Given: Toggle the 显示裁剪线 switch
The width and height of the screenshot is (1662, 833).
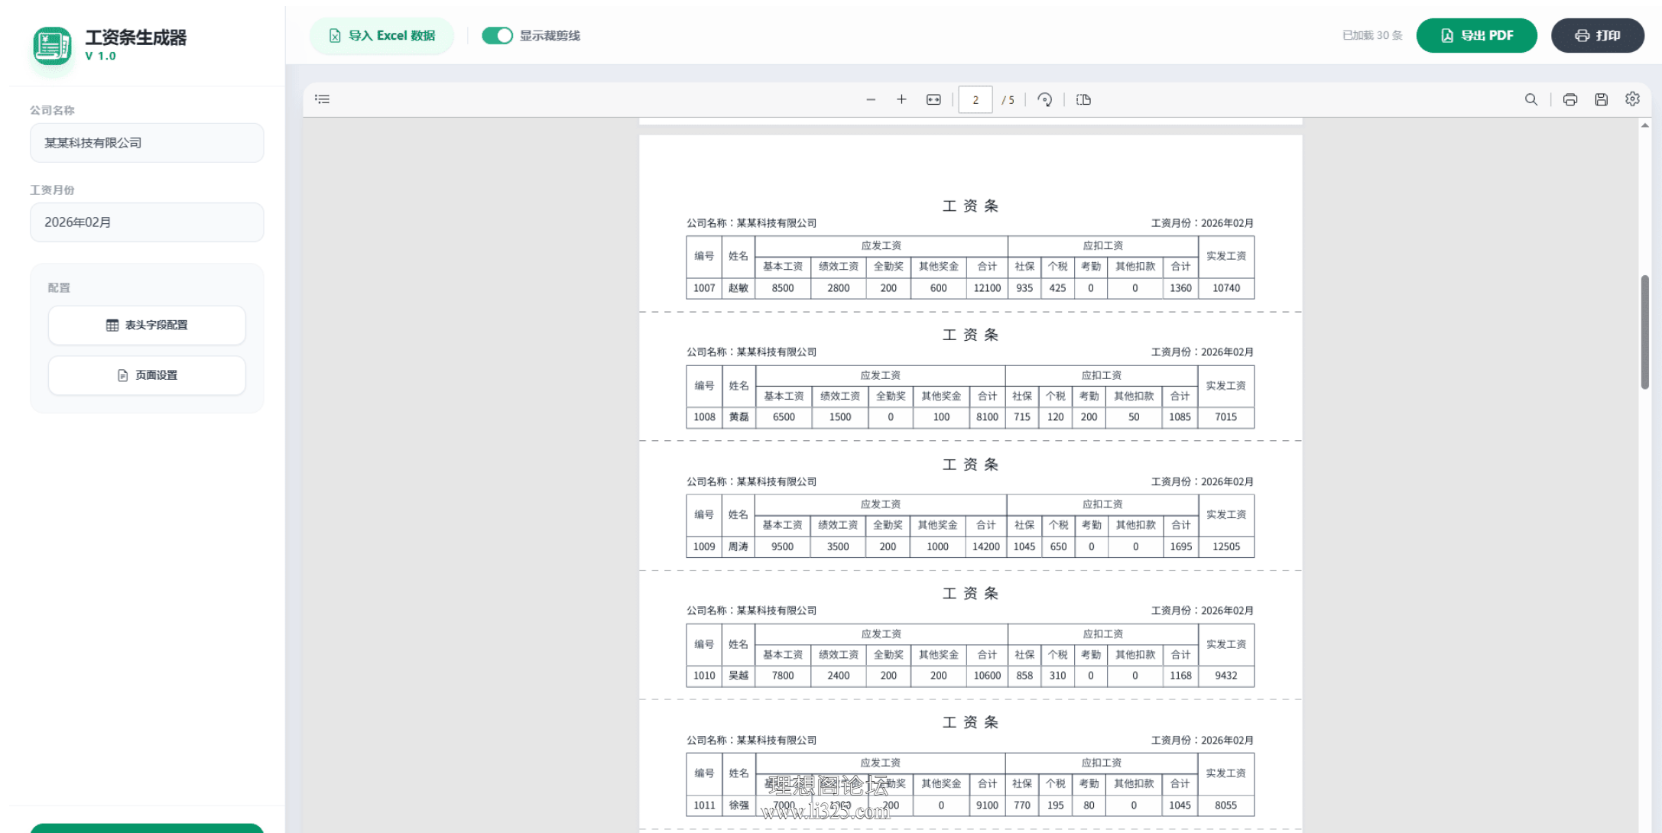Looking at the screenshot, I should click(x=497, y=36).
